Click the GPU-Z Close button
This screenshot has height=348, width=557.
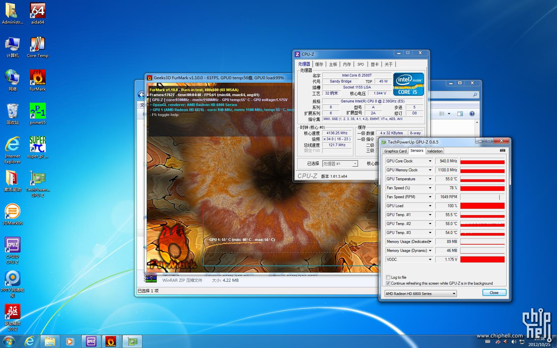(x=494, y=293)
